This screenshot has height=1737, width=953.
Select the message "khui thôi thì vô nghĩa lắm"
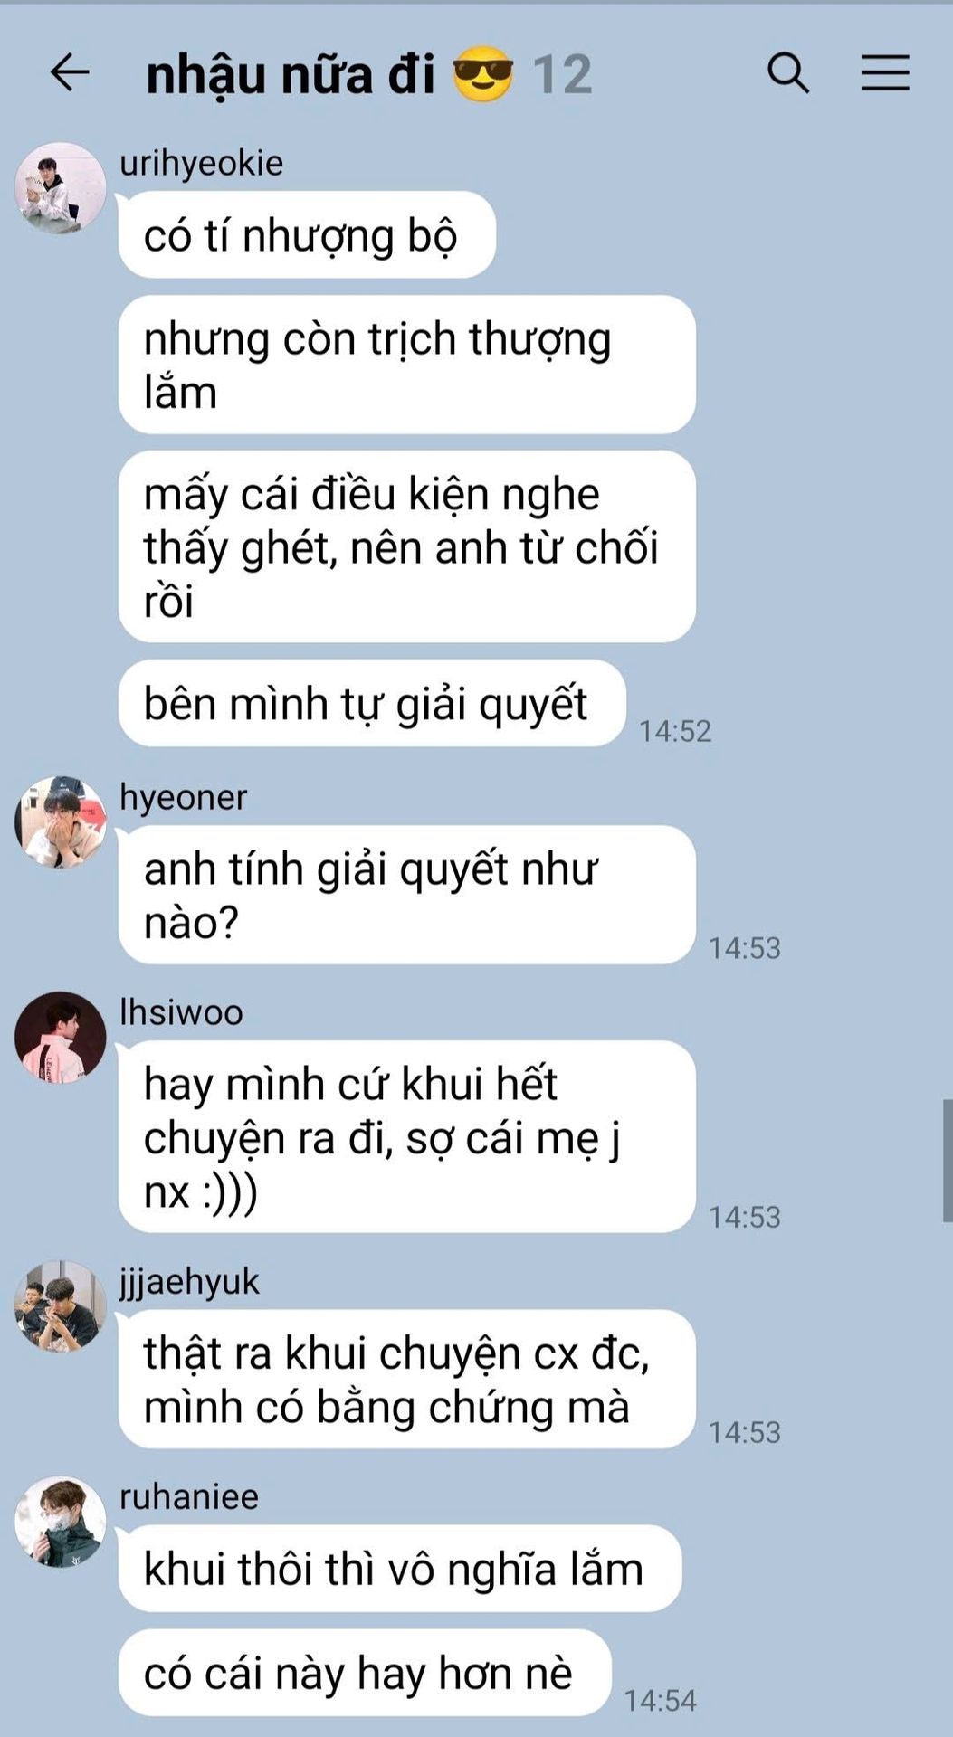coord(400,1568)
